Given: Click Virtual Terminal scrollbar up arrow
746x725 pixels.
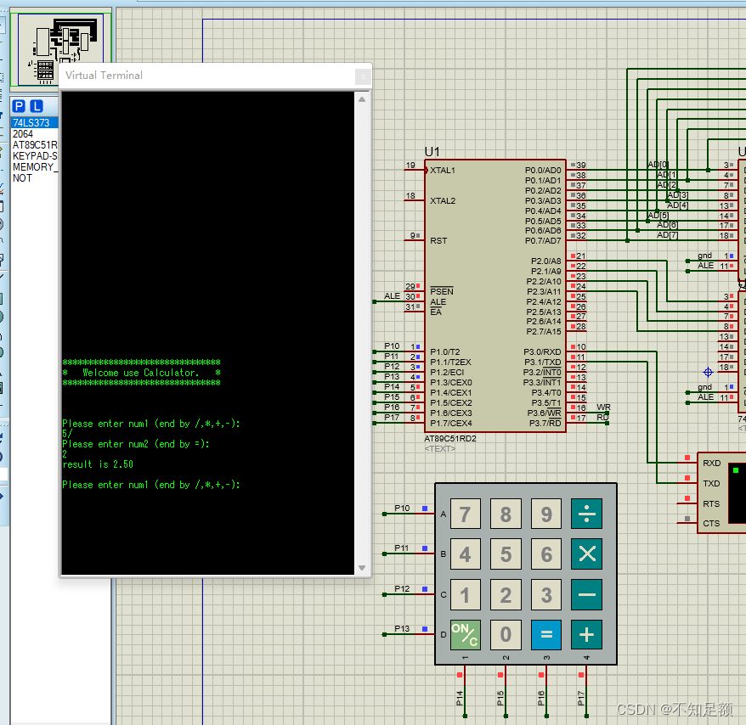Looking at the screenshot, I should [362, 99].
